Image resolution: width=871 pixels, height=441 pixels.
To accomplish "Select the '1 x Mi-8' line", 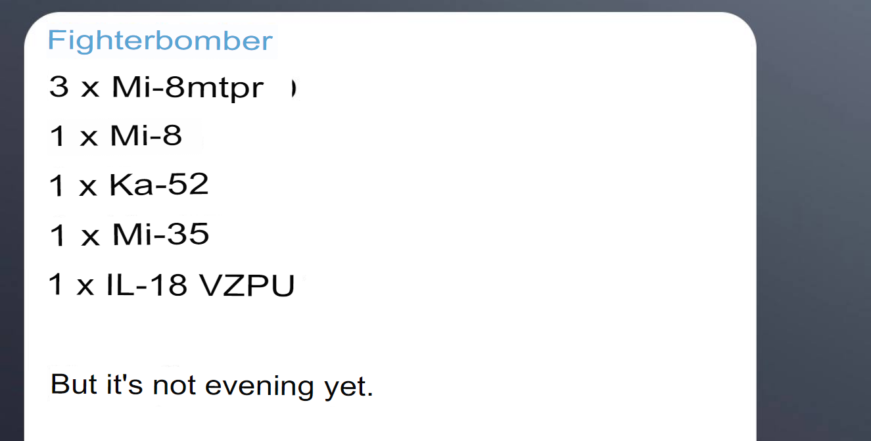I will pyautogui.click(x=115, y=136).
